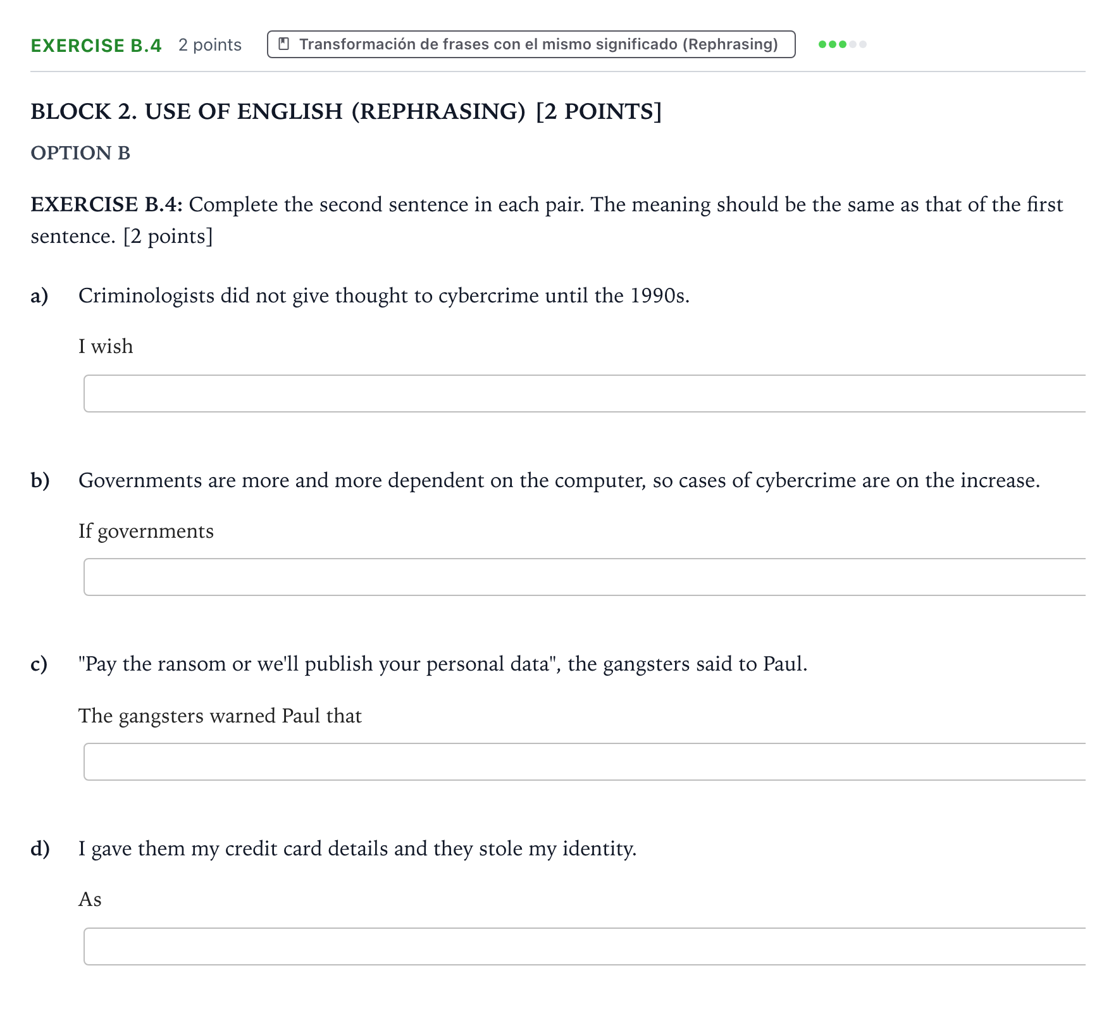The width and height of the screenshot is (1116, 1030).
Task: Click the Rephrasing category tag button
Action: click(531, 44)
